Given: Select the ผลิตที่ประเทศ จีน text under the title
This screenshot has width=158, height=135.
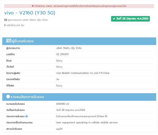Looking at the screenshot, I should click(15, 25).
